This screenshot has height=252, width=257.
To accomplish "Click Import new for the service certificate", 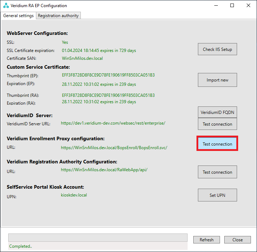I will point(217,80).
